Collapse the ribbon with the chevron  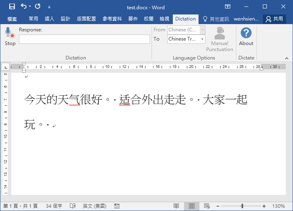[286, 59]
